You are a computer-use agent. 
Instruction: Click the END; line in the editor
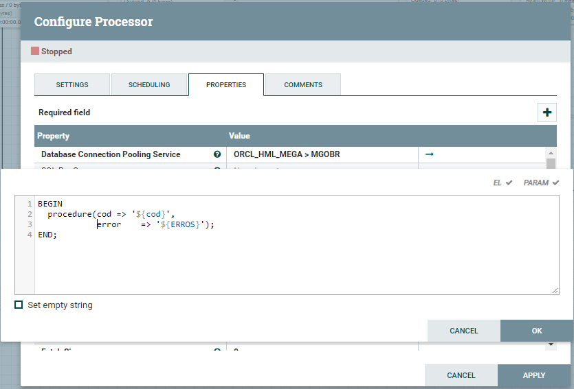coord(47,235)
